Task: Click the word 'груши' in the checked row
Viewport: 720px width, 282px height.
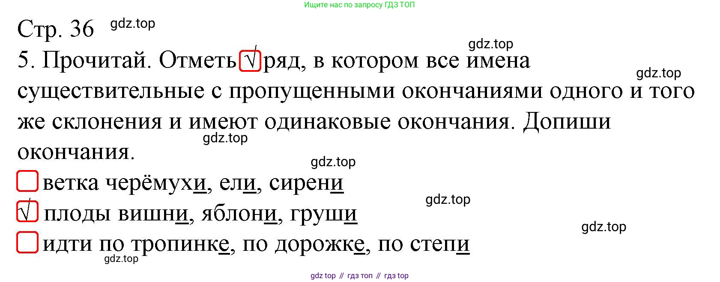Action: (x=323, y=213)
